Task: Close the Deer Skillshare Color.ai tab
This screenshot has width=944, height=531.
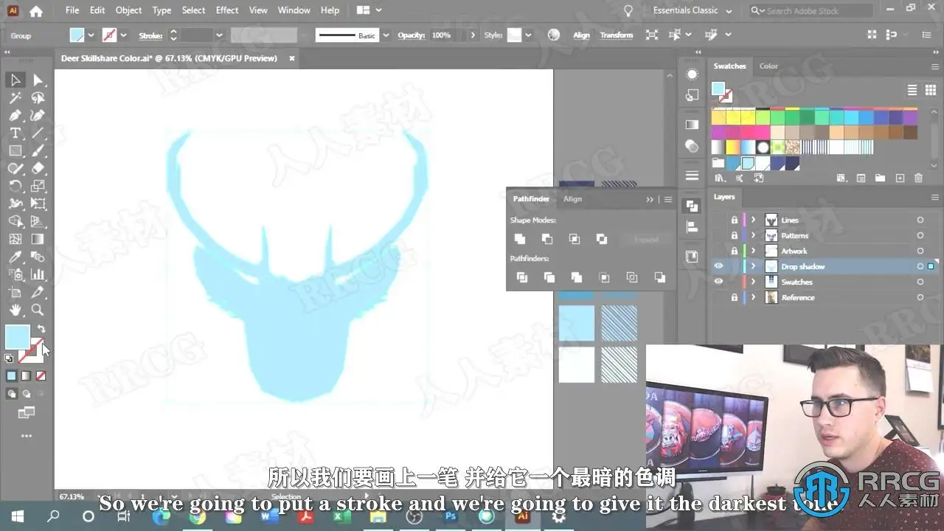Action: pos(292,58)
